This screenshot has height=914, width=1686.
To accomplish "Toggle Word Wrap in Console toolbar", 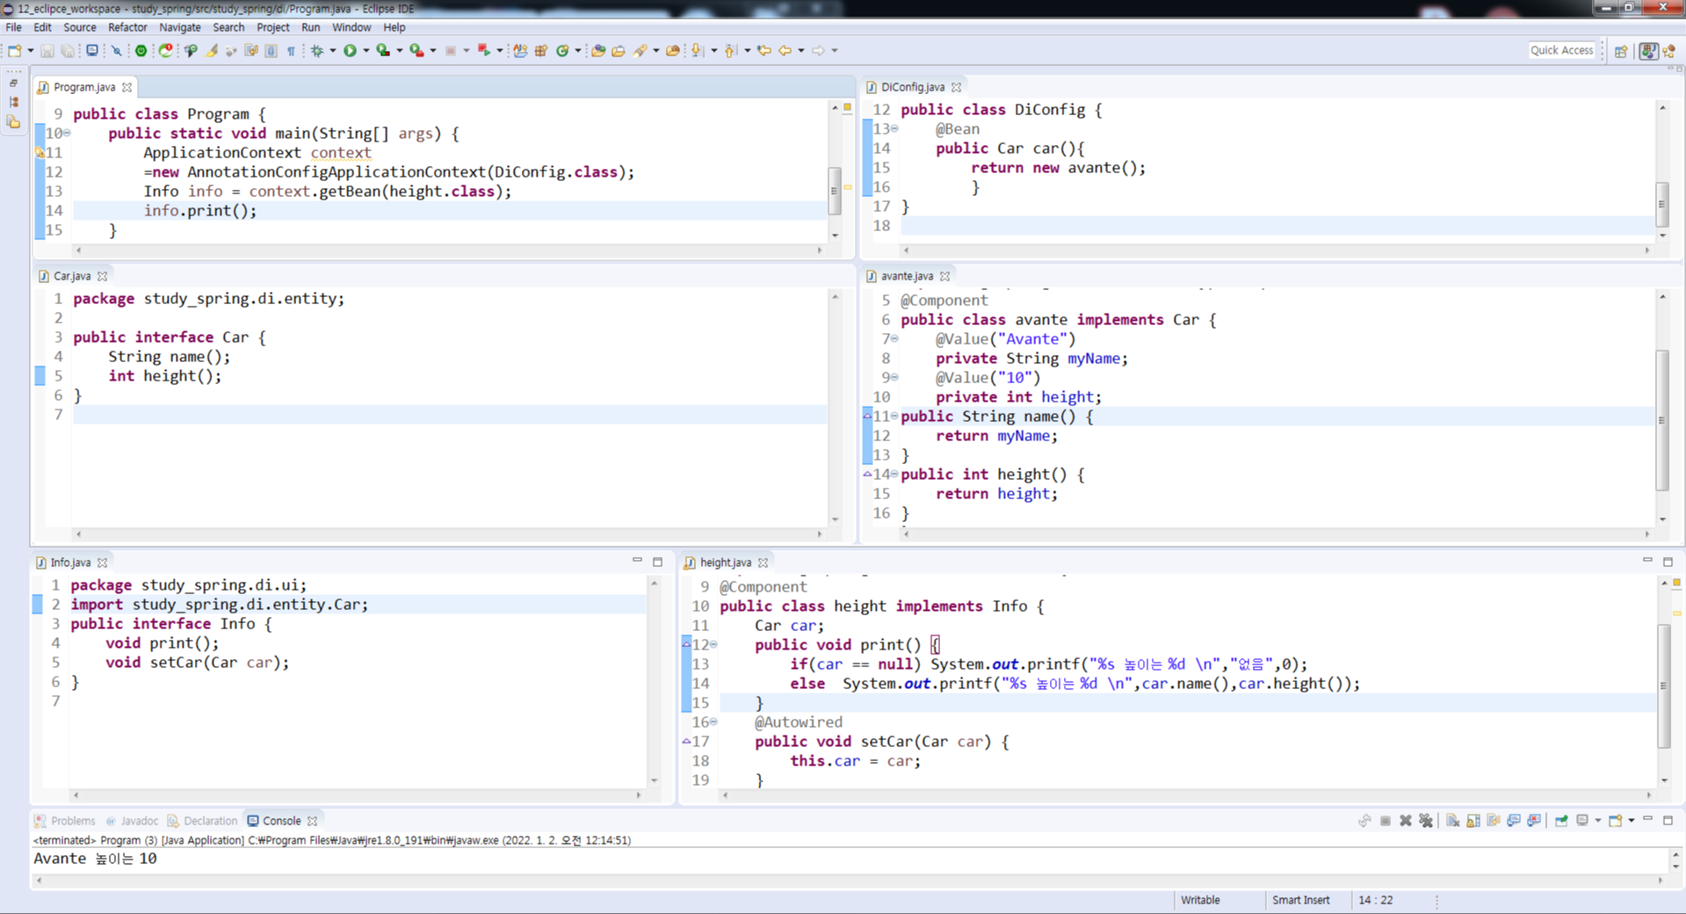I will tap(1494, 821).
